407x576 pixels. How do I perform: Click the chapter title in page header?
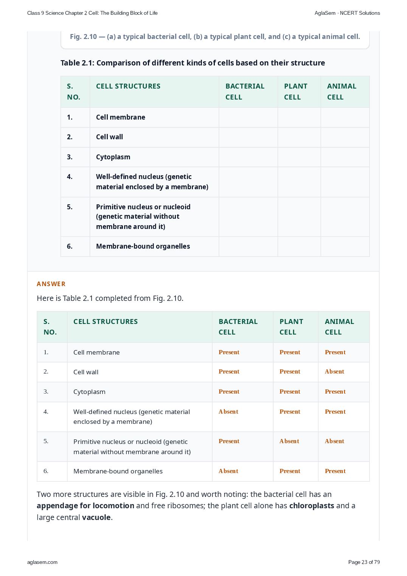pyautogui.click(x=92, y=13)
